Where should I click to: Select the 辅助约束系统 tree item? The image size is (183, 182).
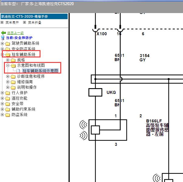pos(23,109)
